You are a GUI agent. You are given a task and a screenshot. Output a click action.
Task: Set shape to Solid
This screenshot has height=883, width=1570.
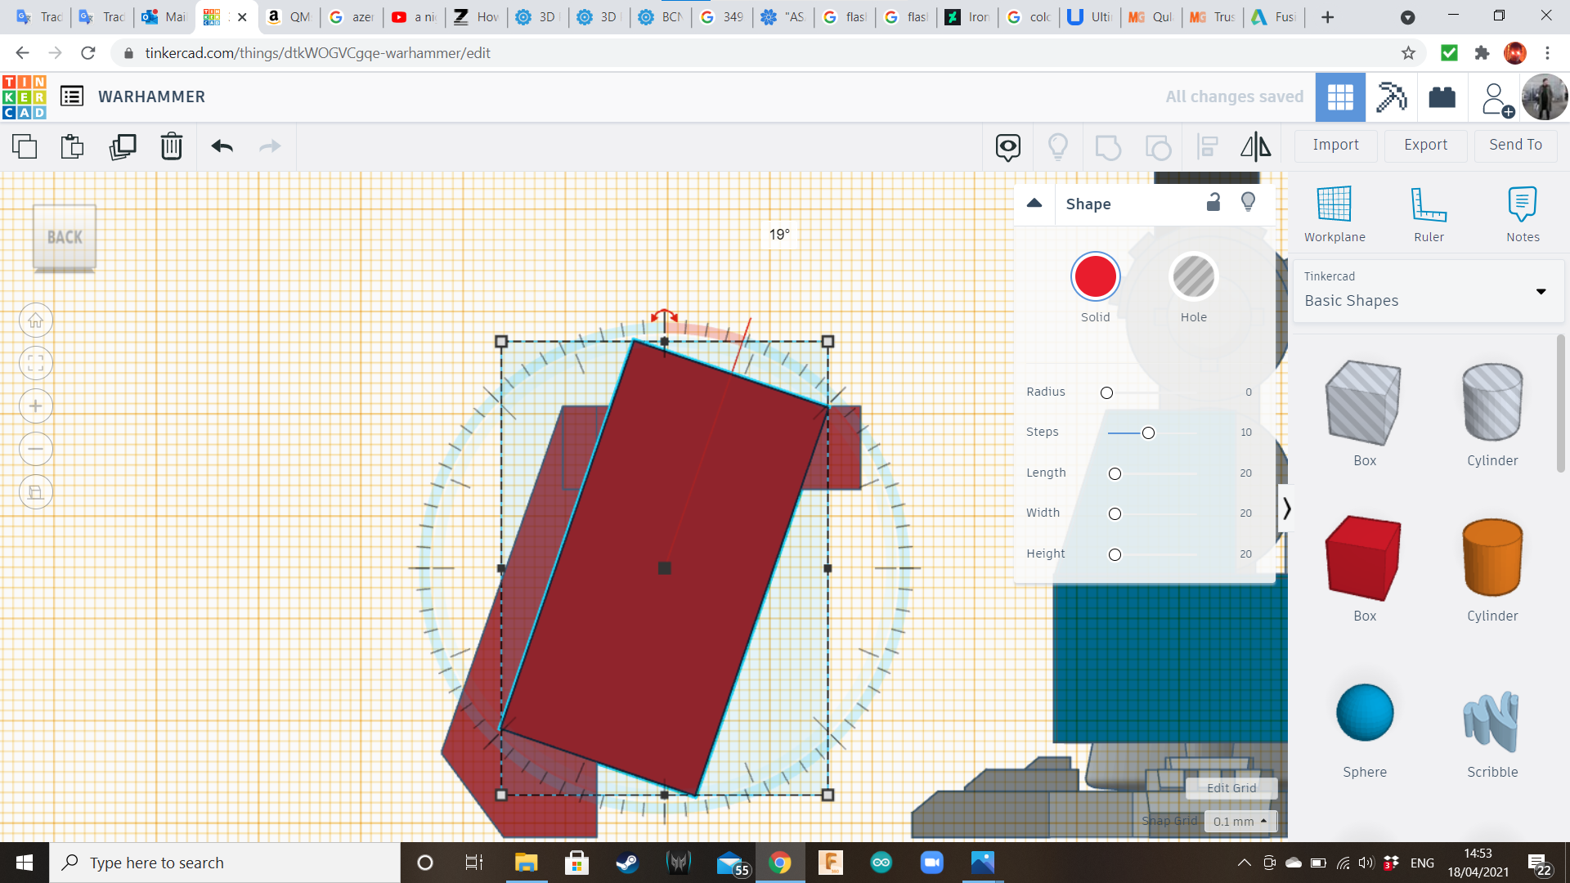(x=1095, y=277)
